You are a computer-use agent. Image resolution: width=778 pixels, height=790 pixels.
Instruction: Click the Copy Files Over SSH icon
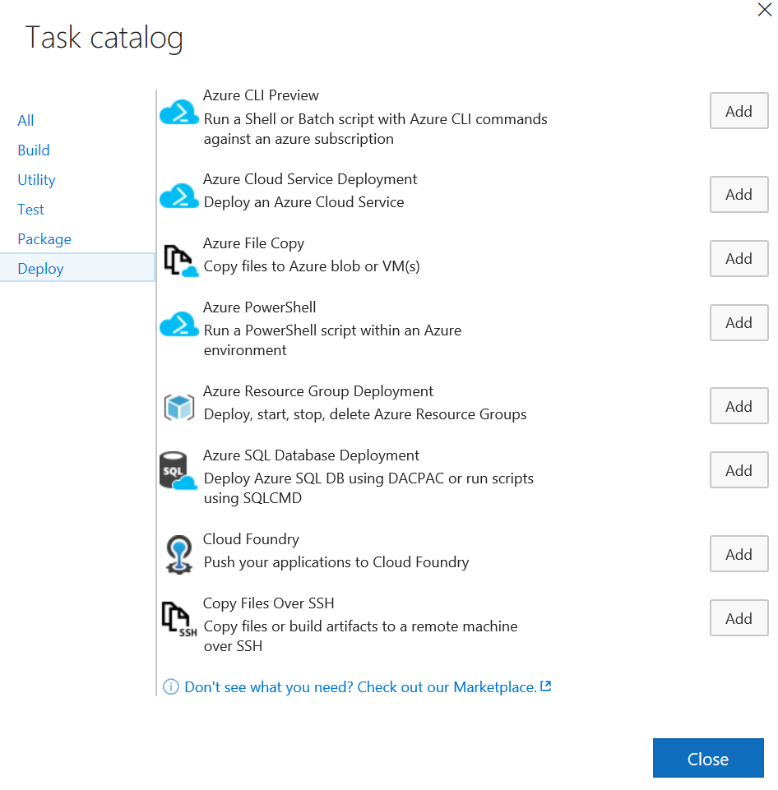[x=179, y=619]
